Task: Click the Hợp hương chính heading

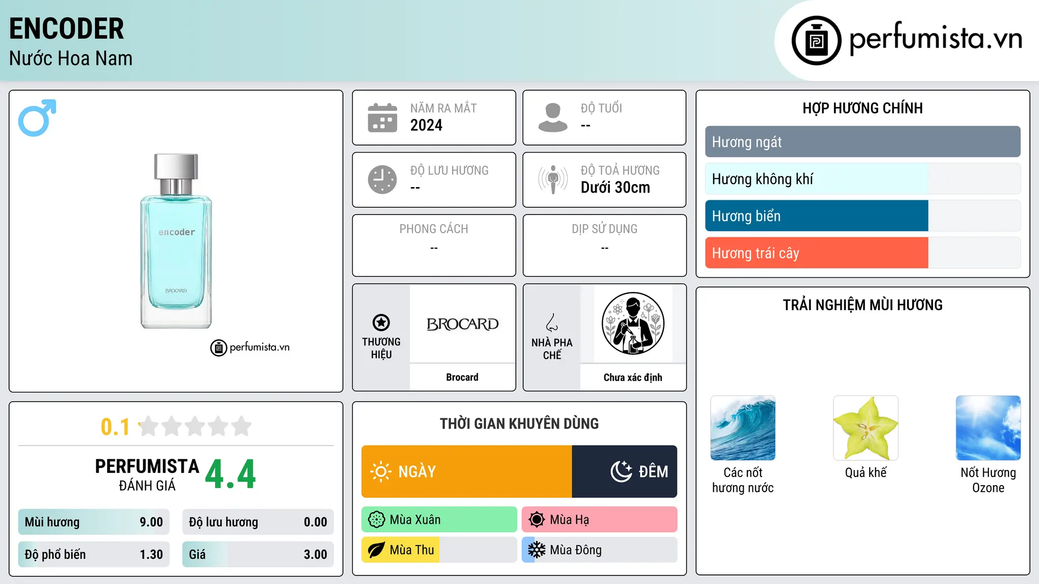Action: tap(862, 108)
